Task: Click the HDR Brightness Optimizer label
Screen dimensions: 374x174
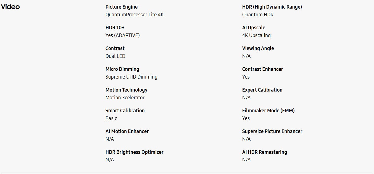Action: coord(134,152)
